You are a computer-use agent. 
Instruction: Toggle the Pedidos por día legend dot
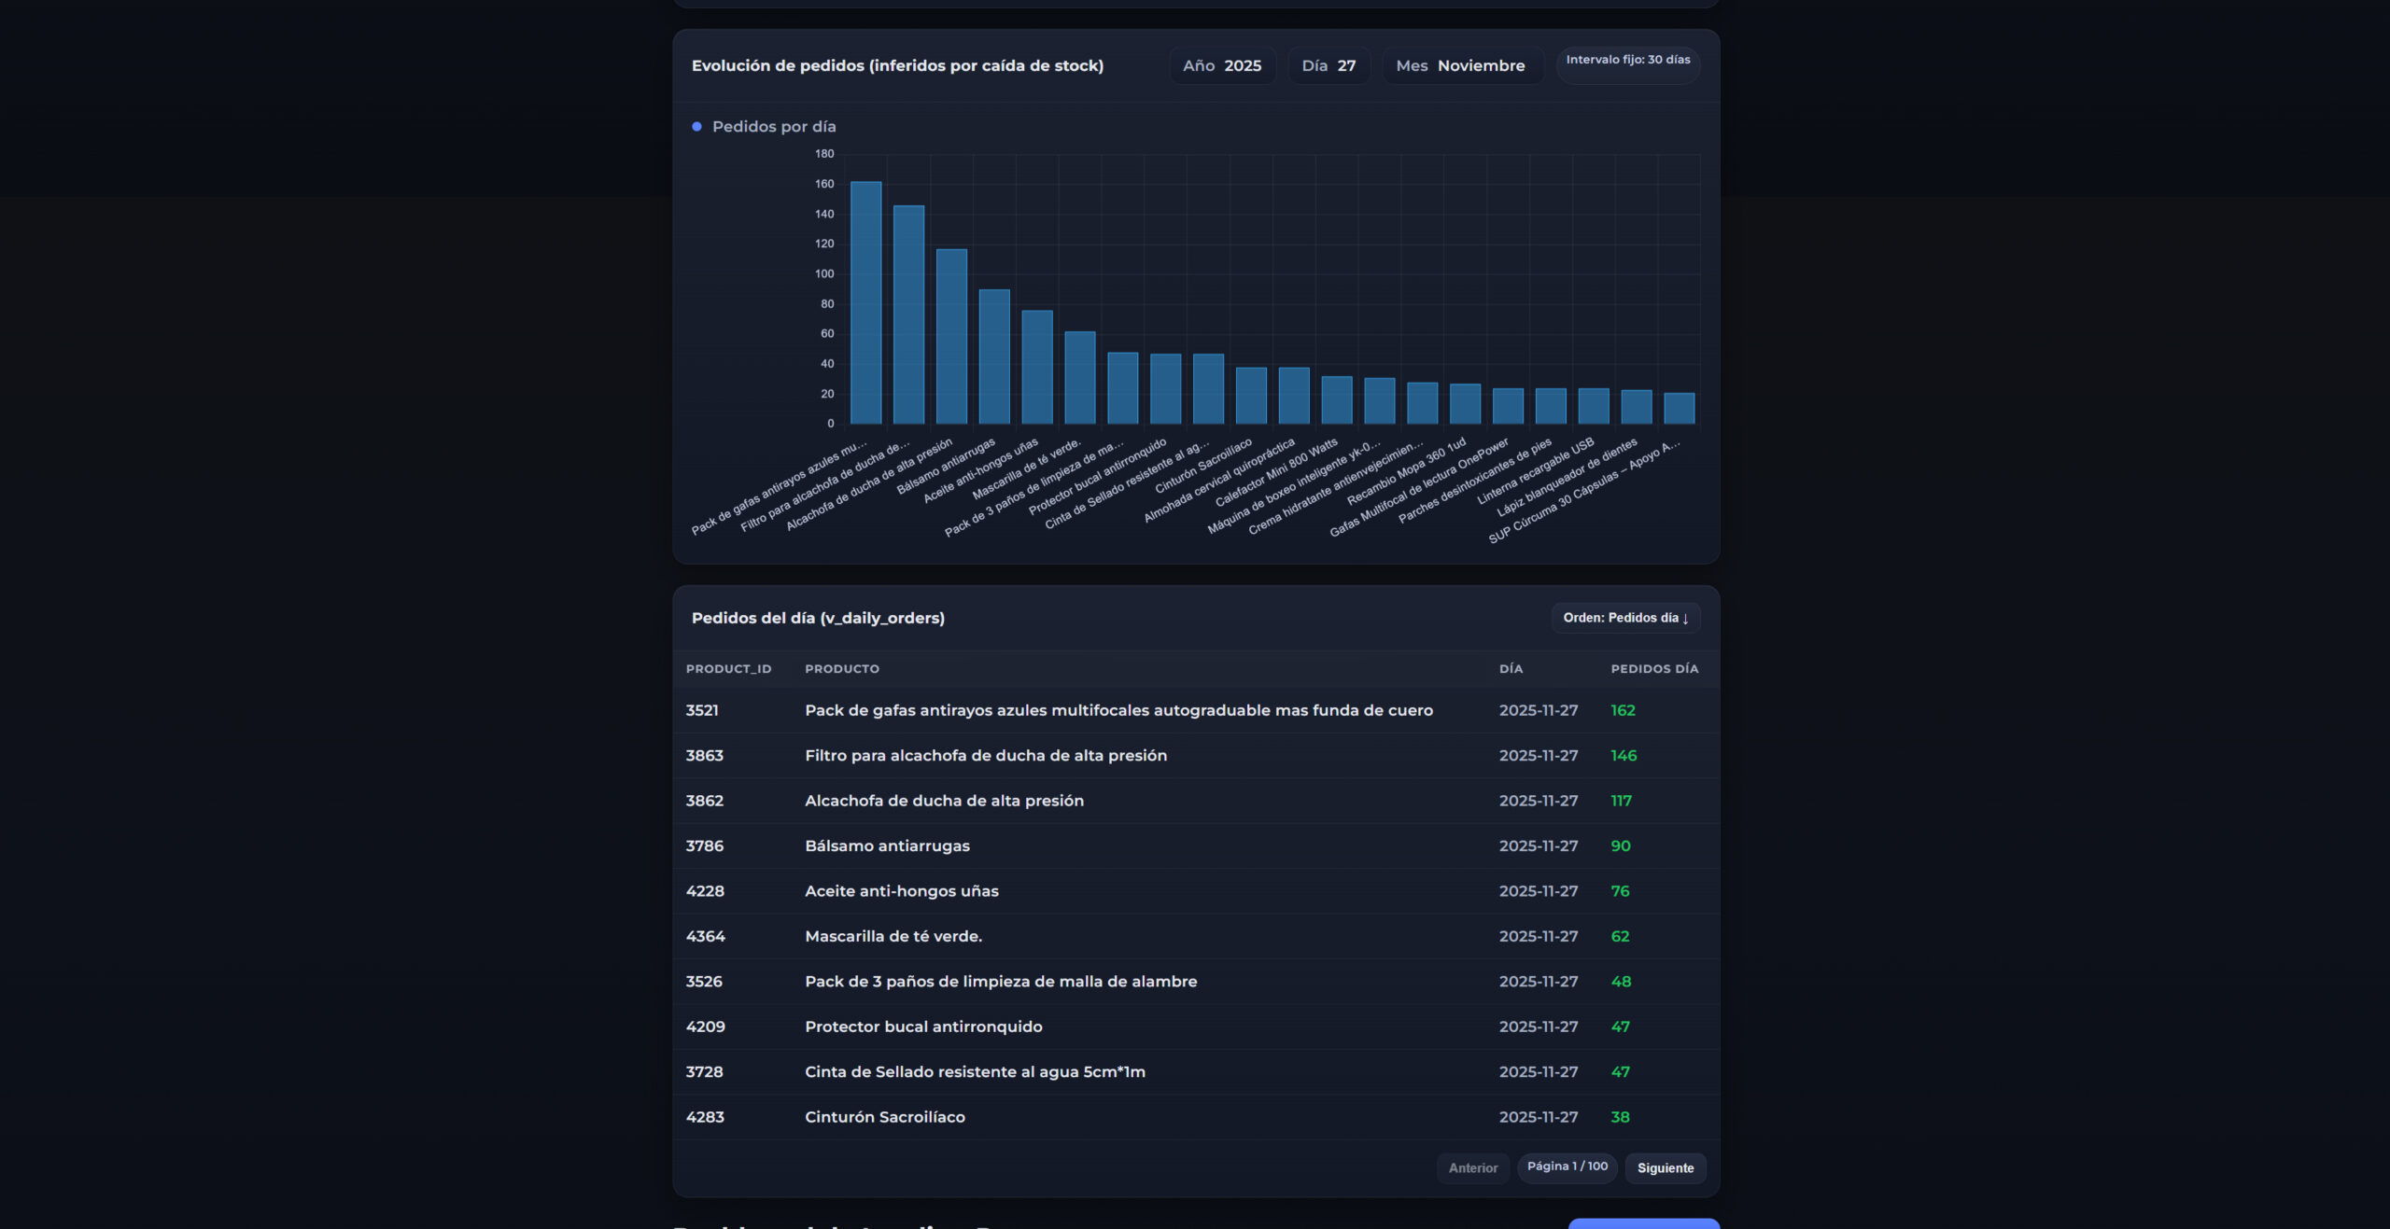click(696, 127)
